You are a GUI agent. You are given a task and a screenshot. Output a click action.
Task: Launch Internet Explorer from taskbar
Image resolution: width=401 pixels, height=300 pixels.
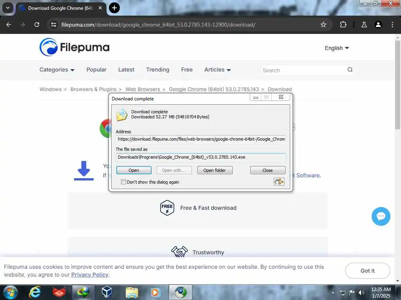point(35,292)
